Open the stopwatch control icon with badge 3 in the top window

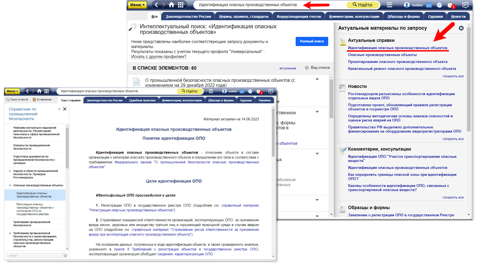(451, 5)
